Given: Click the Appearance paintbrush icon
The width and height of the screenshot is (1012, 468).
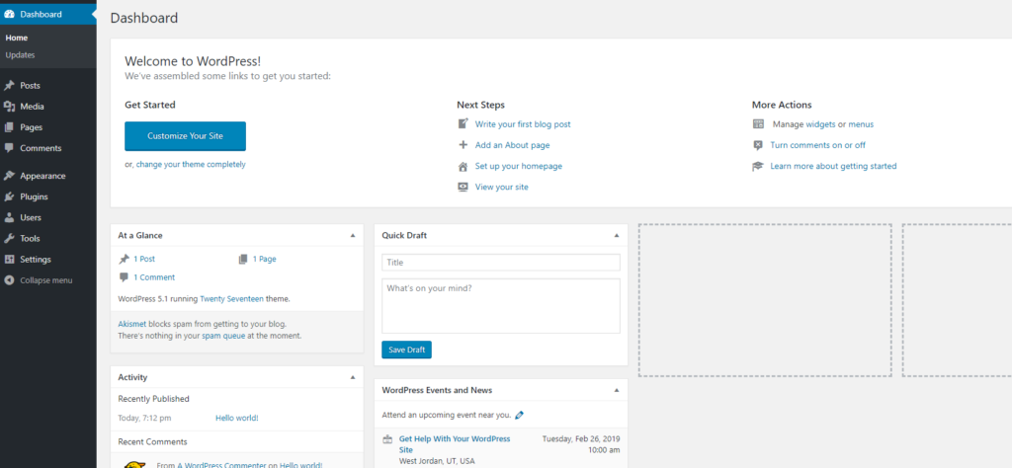Looking at the screenshot, I should pos(9,176).
